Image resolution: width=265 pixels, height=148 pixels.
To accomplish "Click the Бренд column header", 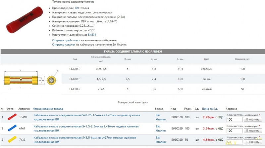I will click(159, 109).
